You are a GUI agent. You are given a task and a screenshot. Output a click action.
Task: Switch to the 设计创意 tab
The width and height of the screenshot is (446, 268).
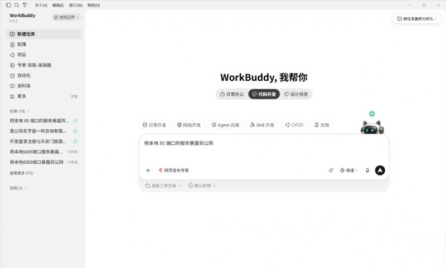296,94
